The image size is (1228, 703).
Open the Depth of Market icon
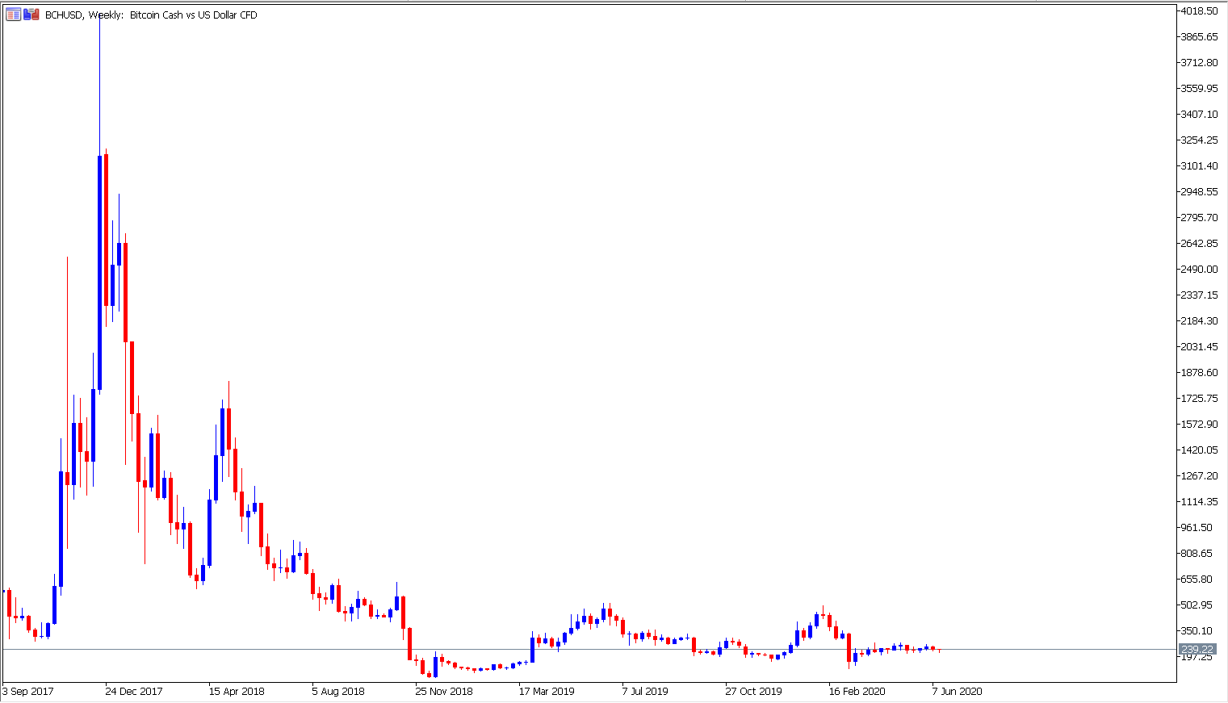pos(31,15)
